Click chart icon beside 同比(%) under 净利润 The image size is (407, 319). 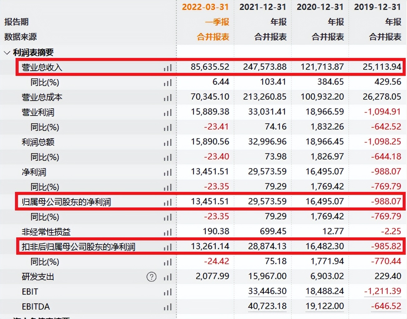tap(168, 187)
